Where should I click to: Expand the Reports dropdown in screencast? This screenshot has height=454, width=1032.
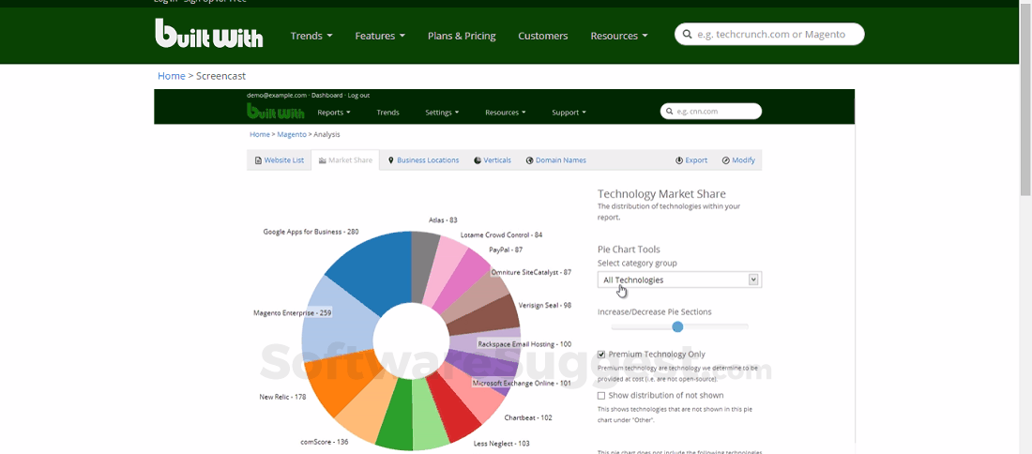334,113
